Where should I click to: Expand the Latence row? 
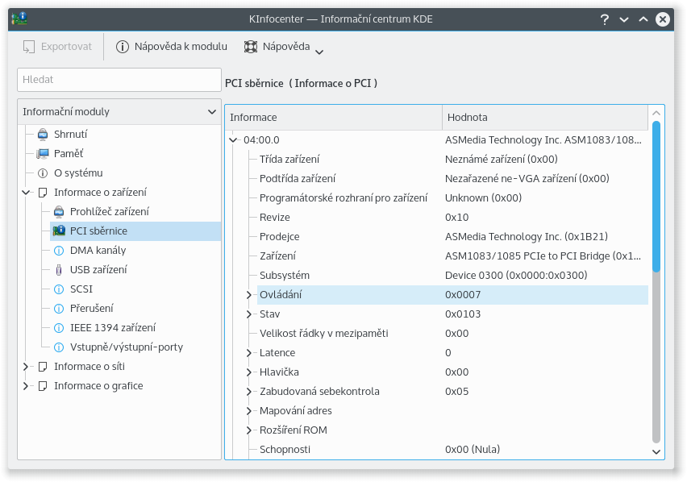(x=249, y=352)
